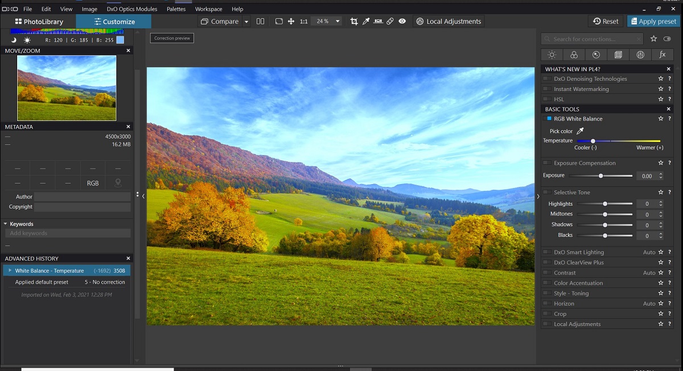
Task: Open the Image menu
Action: (89, 9)
